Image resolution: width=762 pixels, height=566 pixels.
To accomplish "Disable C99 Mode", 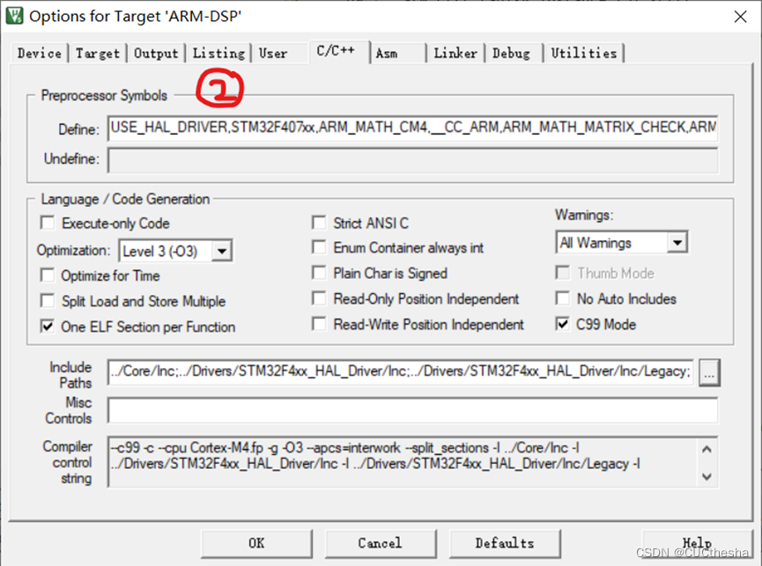I will tap(562, 324).
